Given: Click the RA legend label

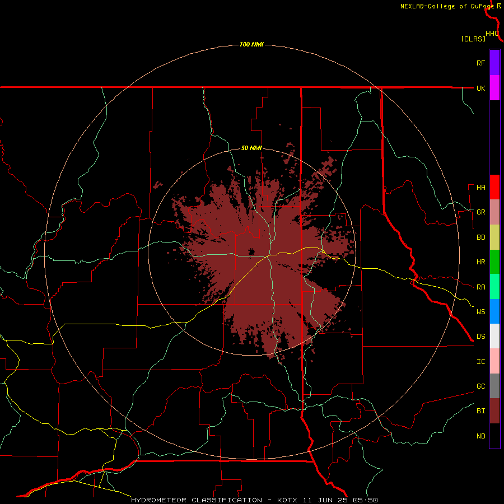Looking at the screenshot, I should tap(480, 287).
